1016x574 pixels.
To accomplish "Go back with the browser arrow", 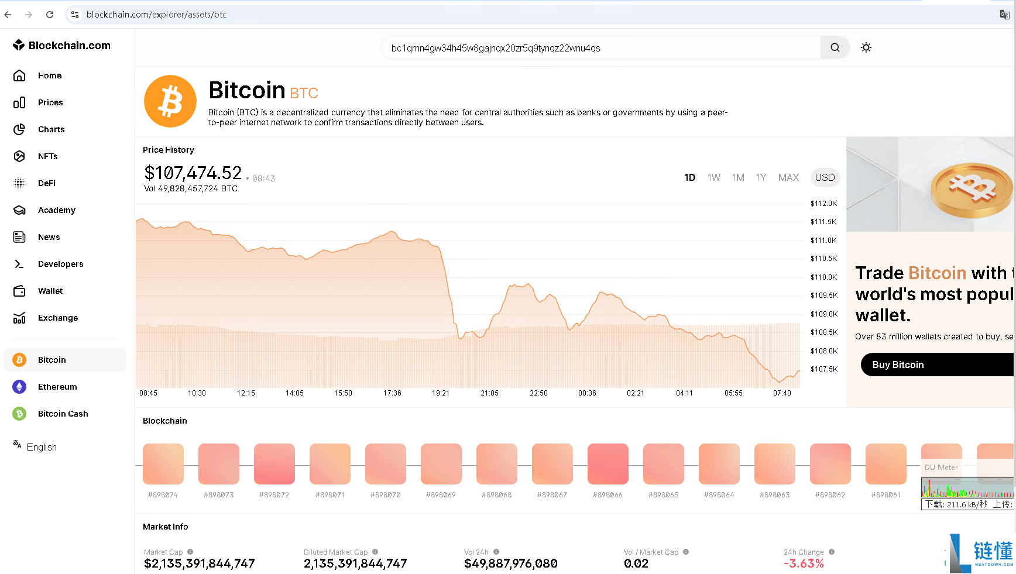I will 8,15.
